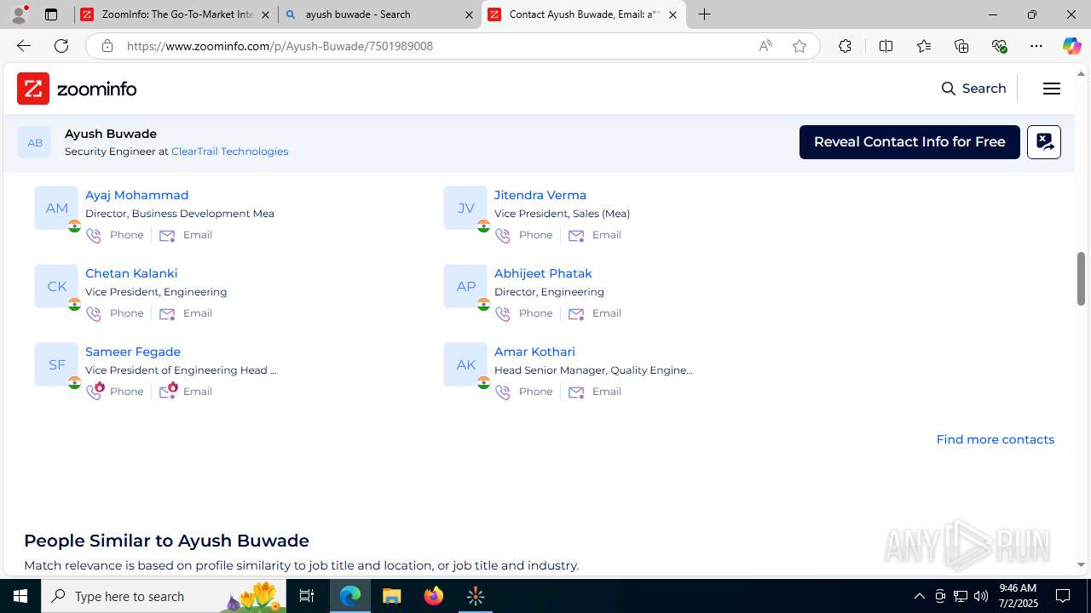Show hidden system tray icons
Screen dimensions: 1091x613
click(919, 596)
